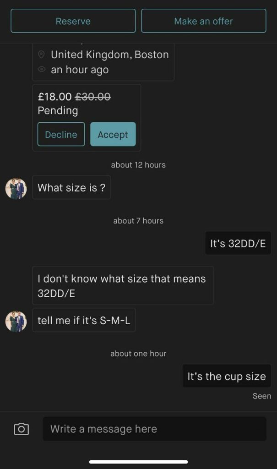277x469 pixels.
Task: Tap the camera icon to attach photo
Action: tap(21, 429)
